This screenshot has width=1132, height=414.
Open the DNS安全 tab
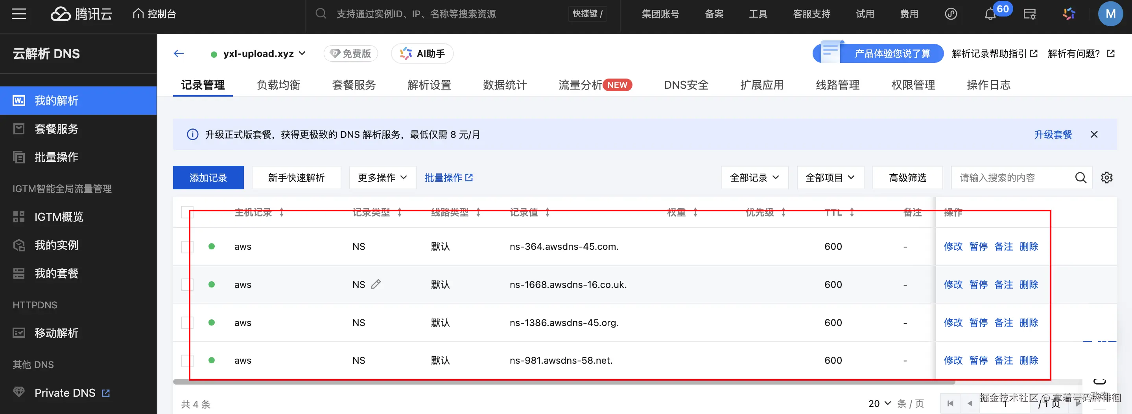(x=686, y=85)
